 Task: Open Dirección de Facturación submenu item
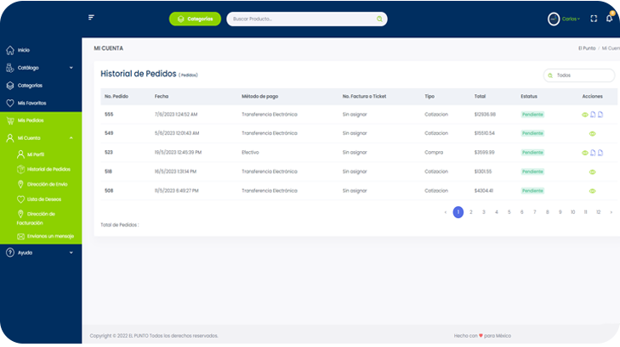[37, 218]
